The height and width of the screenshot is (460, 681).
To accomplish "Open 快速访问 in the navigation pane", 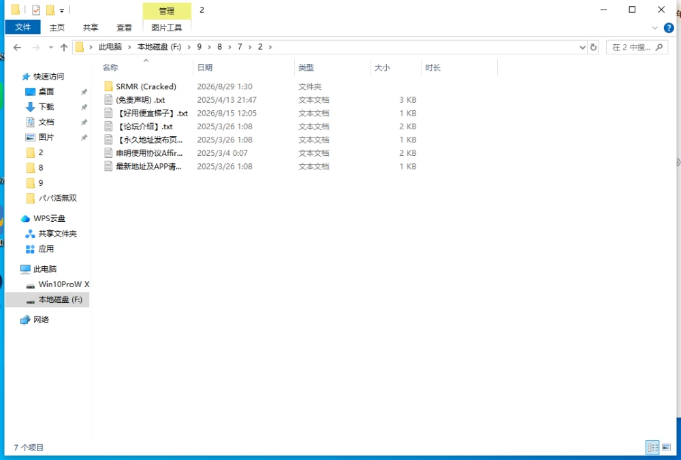I will click(48, 76).
